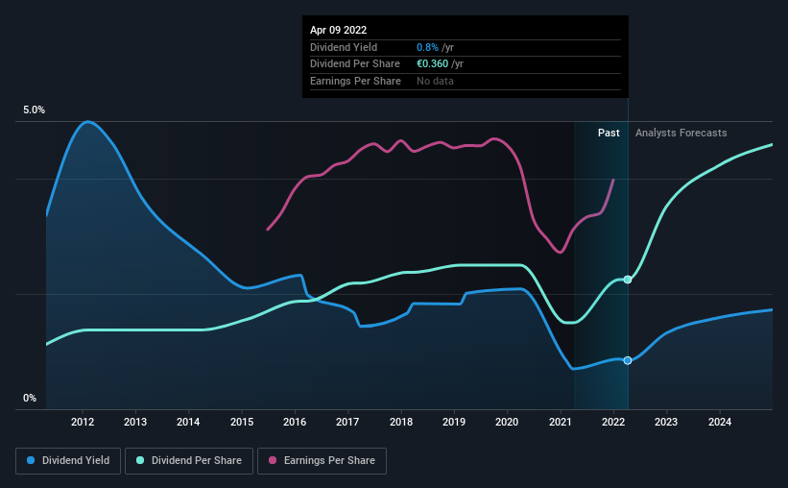Click the Analysts Forecasts label
The height and width of the screenshot is (488, 788).
pos(681,133)
